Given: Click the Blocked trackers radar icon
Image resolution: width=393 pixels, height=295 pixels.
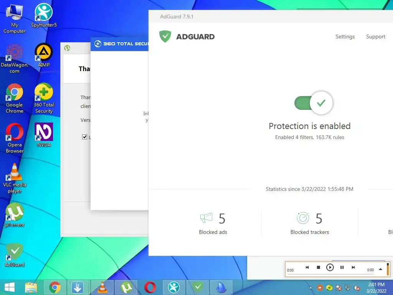Looking at the screenshot, I should point(303,218).
